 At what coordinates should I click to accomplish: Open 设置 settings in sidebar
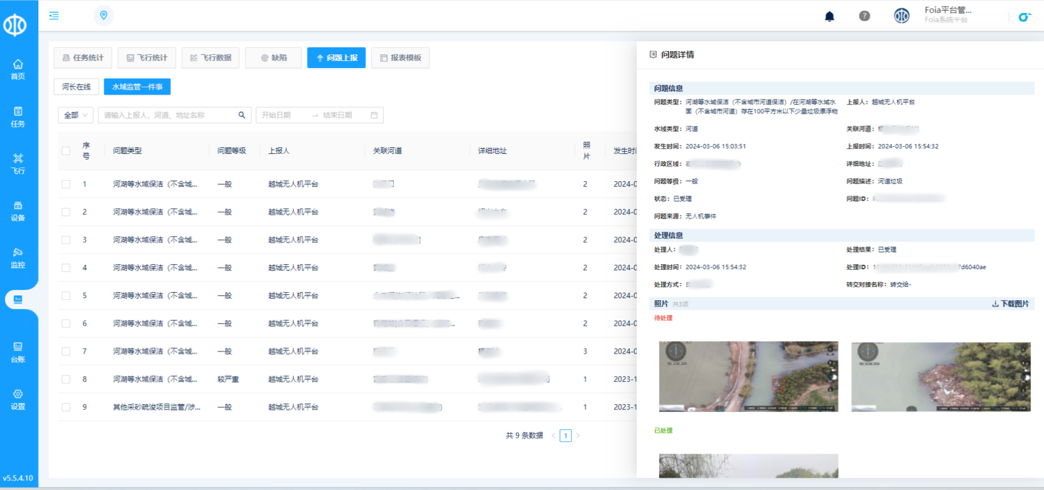(18, 399)
